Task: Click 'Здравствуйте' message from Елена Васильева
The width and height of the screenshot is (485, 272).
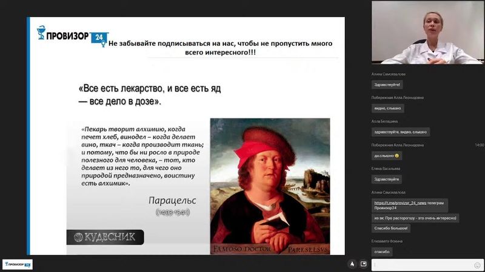Action: (387, 179)
